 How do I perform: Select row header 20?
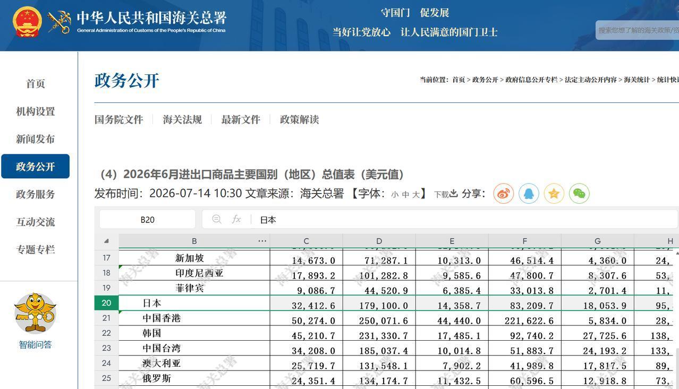(106, 303)
